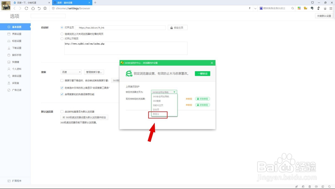Click the settings search box beside 选项
335x189 pixels.
tap(48, 16)
